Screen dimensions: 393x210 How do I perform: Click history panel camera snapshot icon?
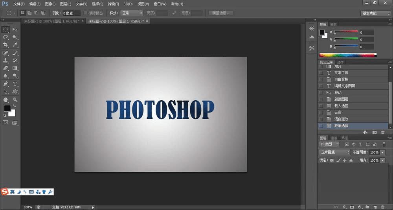coord(375,133)
